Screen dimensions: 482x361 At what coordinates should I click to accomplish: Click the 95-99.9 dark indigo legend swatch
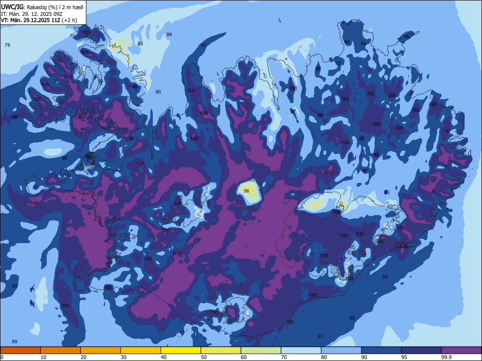tap(421, 350)
